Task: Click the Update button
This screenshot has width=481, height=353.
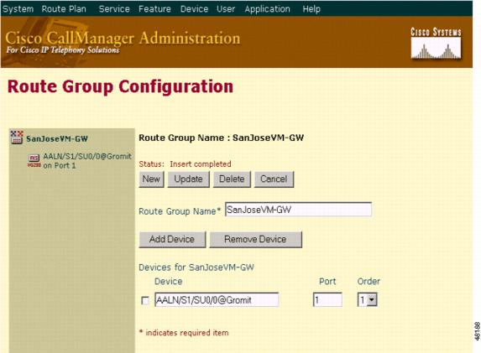Action: (x=188, y=179)
